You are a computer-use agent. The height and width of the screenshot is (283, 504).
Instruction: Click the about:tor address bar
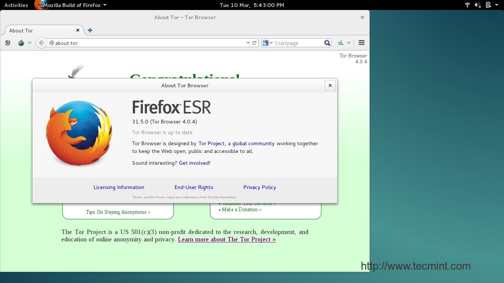point(148,43)
